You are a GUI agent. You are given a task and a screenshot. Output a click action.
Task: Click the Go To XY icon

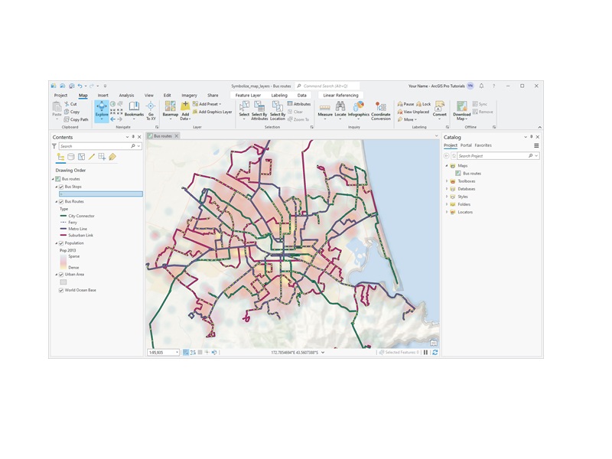151,109
